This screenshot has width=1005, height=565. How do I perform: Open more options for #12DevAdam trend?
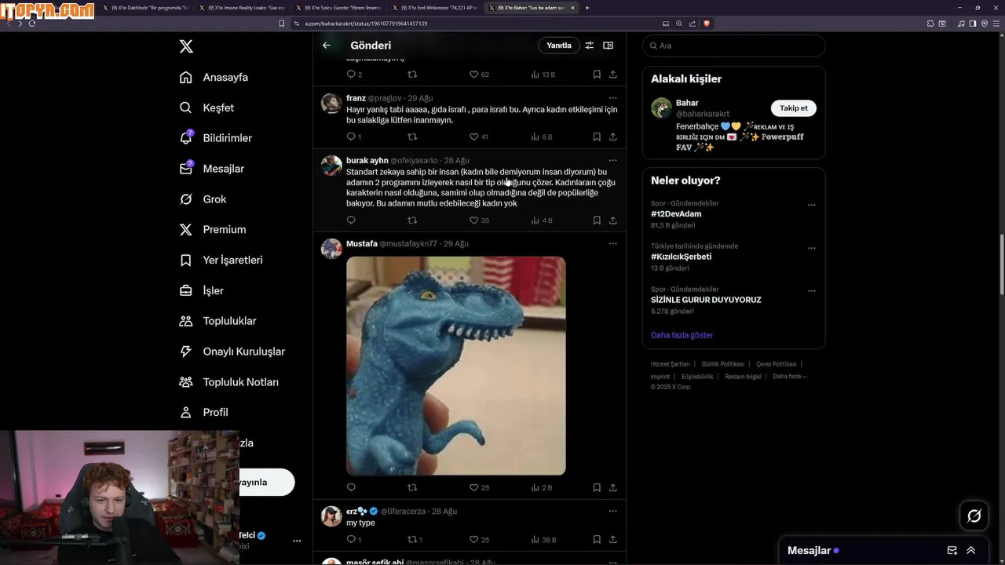(x=812, y=205)
